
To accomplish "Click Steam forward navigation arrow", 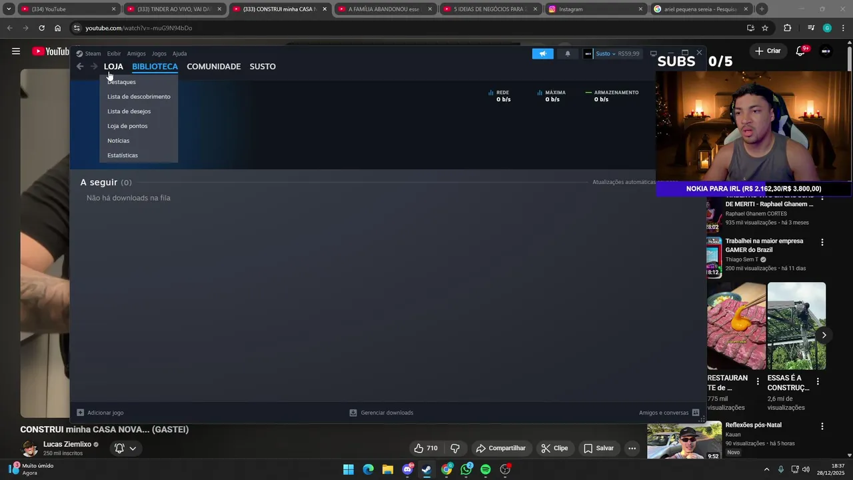I will point(94,66).
